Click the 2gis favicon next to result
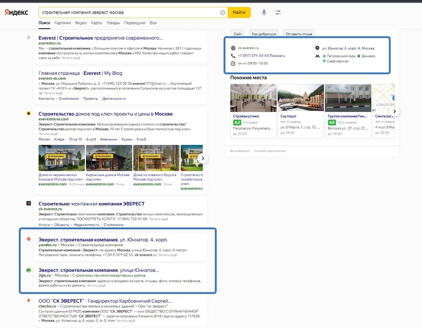The image size is (422, 328). [29, 270]
